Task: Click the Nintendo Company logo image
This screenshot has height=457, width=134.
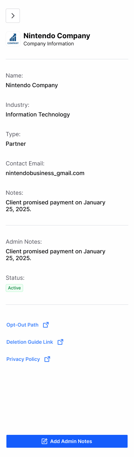Action: (13, 39)
